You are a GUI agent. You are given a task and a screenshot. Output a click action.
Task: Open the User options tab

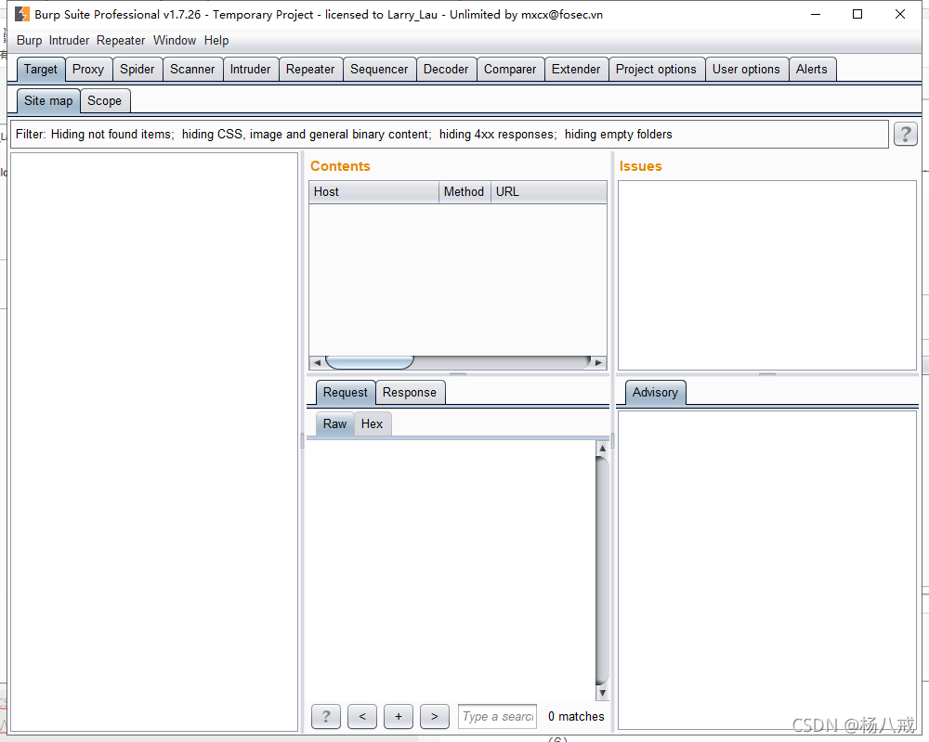746,70
